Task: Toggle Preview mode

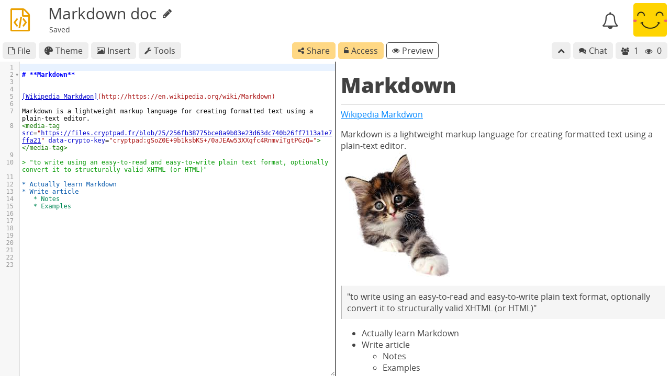Action: click(412, 51)
